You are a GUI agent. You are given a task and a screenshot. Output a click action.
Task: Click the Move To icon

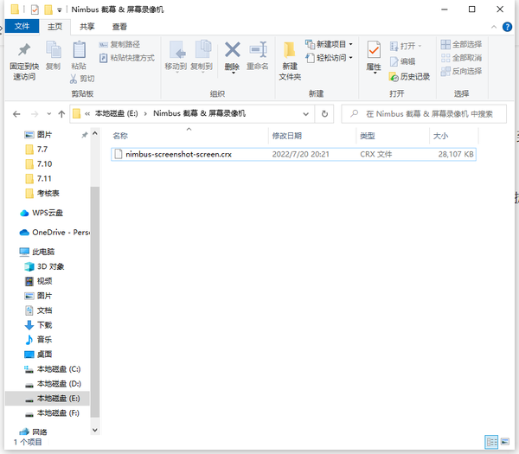point(176,54)
